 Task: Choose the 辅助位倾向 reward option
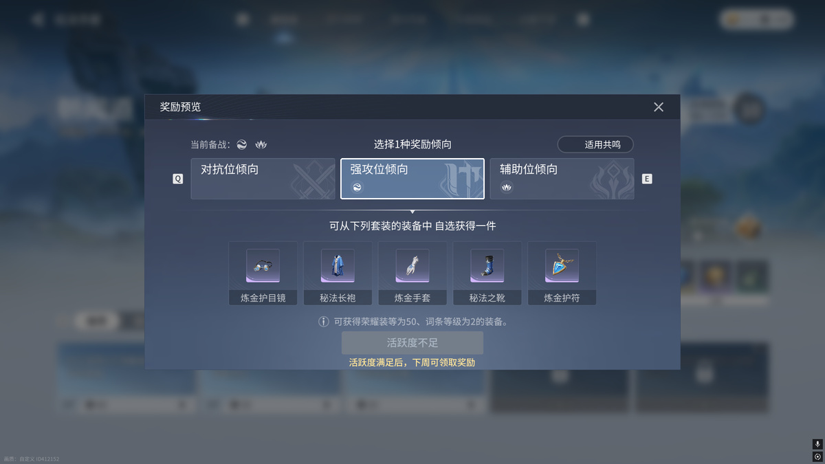(x=562, y=179)
